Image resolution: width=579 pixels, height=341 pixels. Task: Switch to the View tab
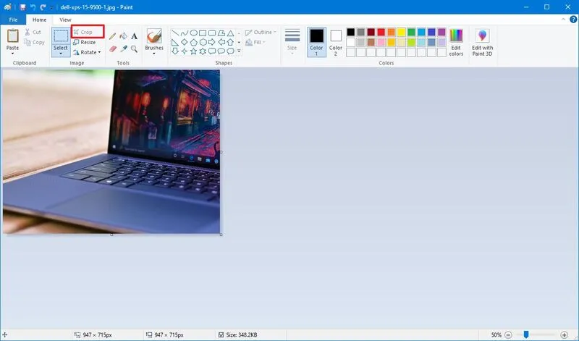[65, 20]
